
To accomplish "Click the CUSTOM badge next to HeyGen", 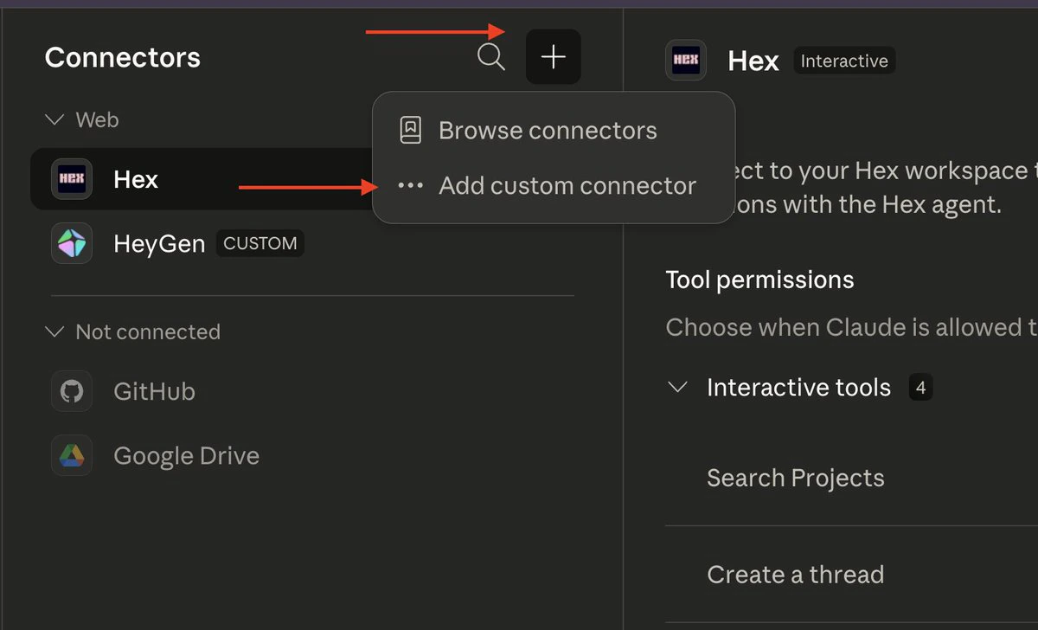I will [259, 244].
